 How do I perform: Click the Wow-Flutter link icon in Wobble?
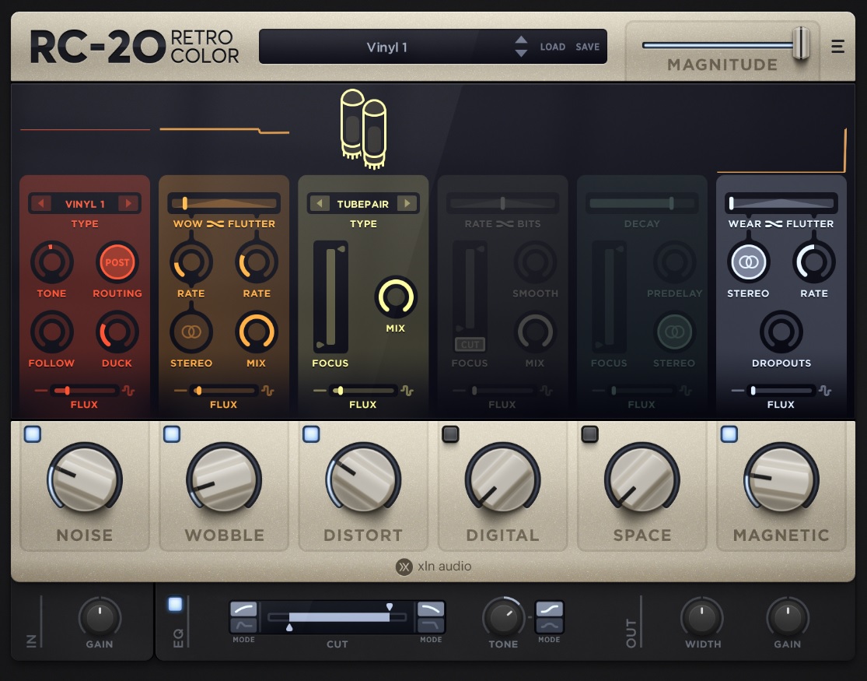coord(215,223)
